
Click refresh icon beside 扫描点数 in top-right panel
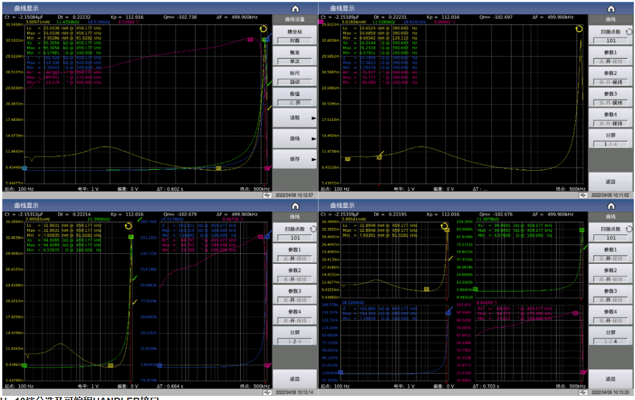pos(629,32)
